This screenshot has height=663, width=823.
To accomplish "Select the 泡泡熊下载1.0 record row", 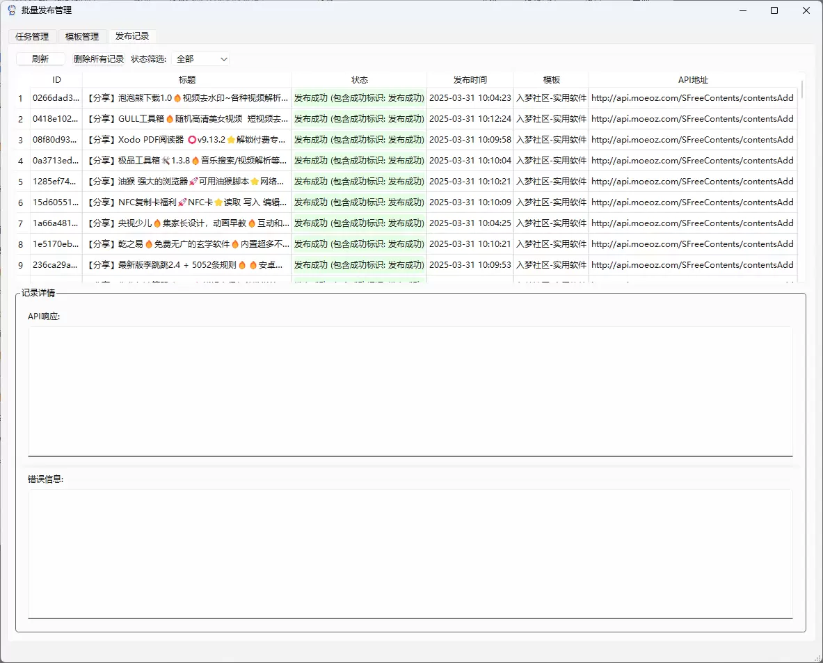I will [406, 98].
